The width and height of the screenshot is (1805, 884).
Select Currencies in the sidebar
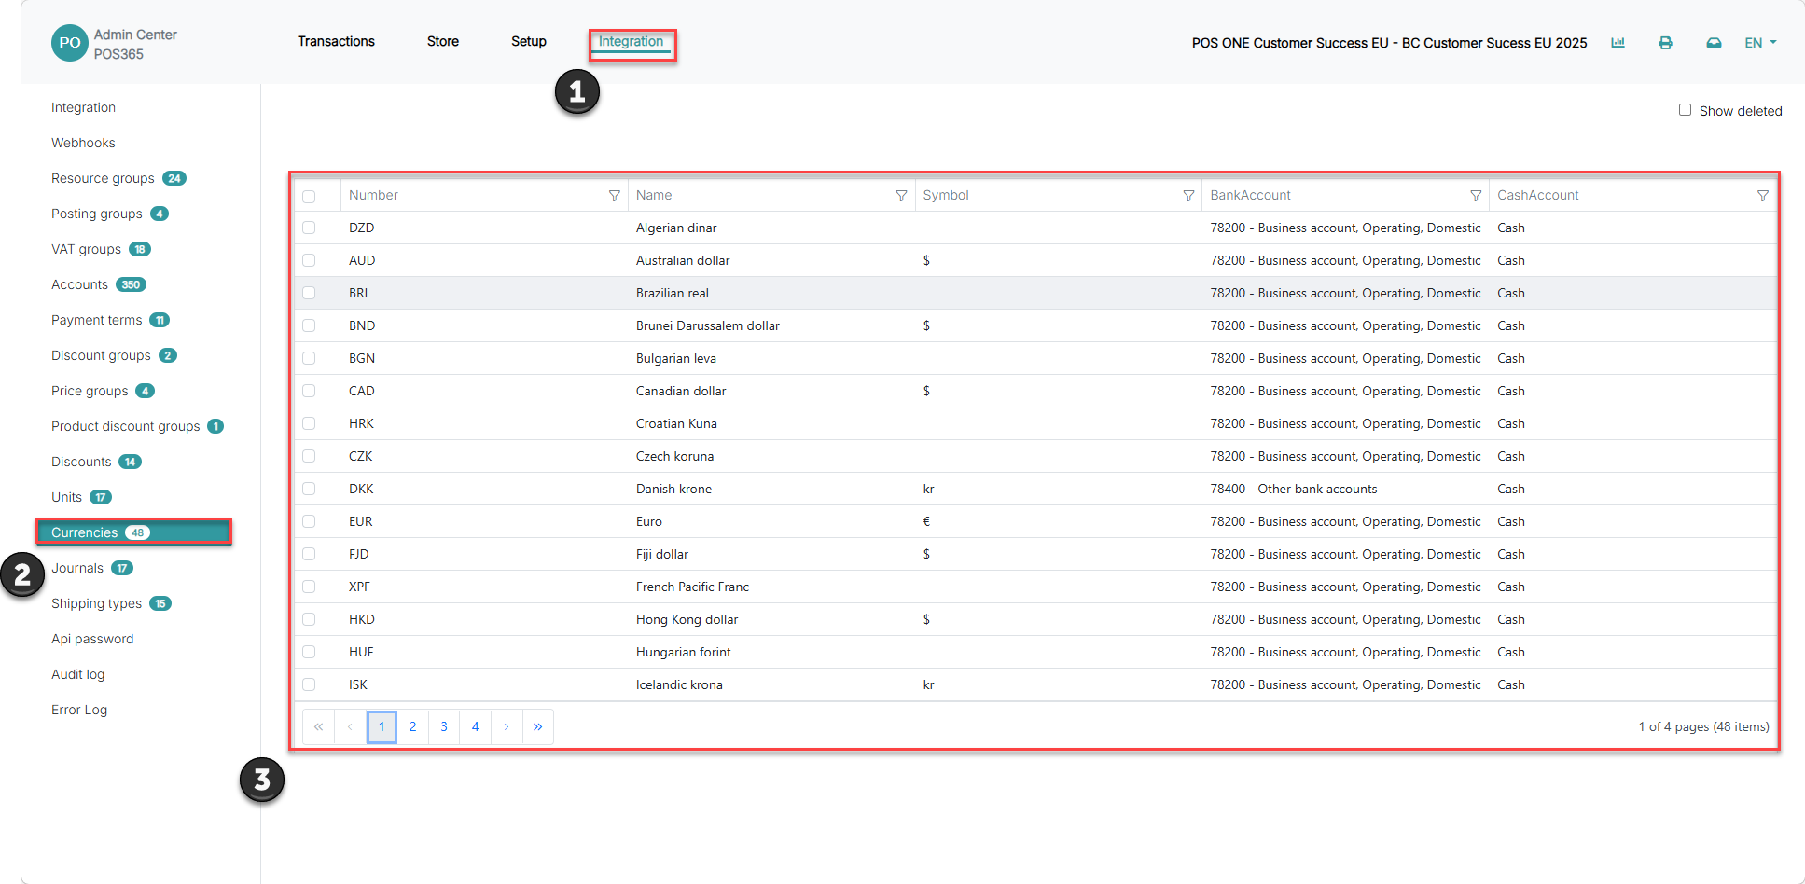point(133,532)
